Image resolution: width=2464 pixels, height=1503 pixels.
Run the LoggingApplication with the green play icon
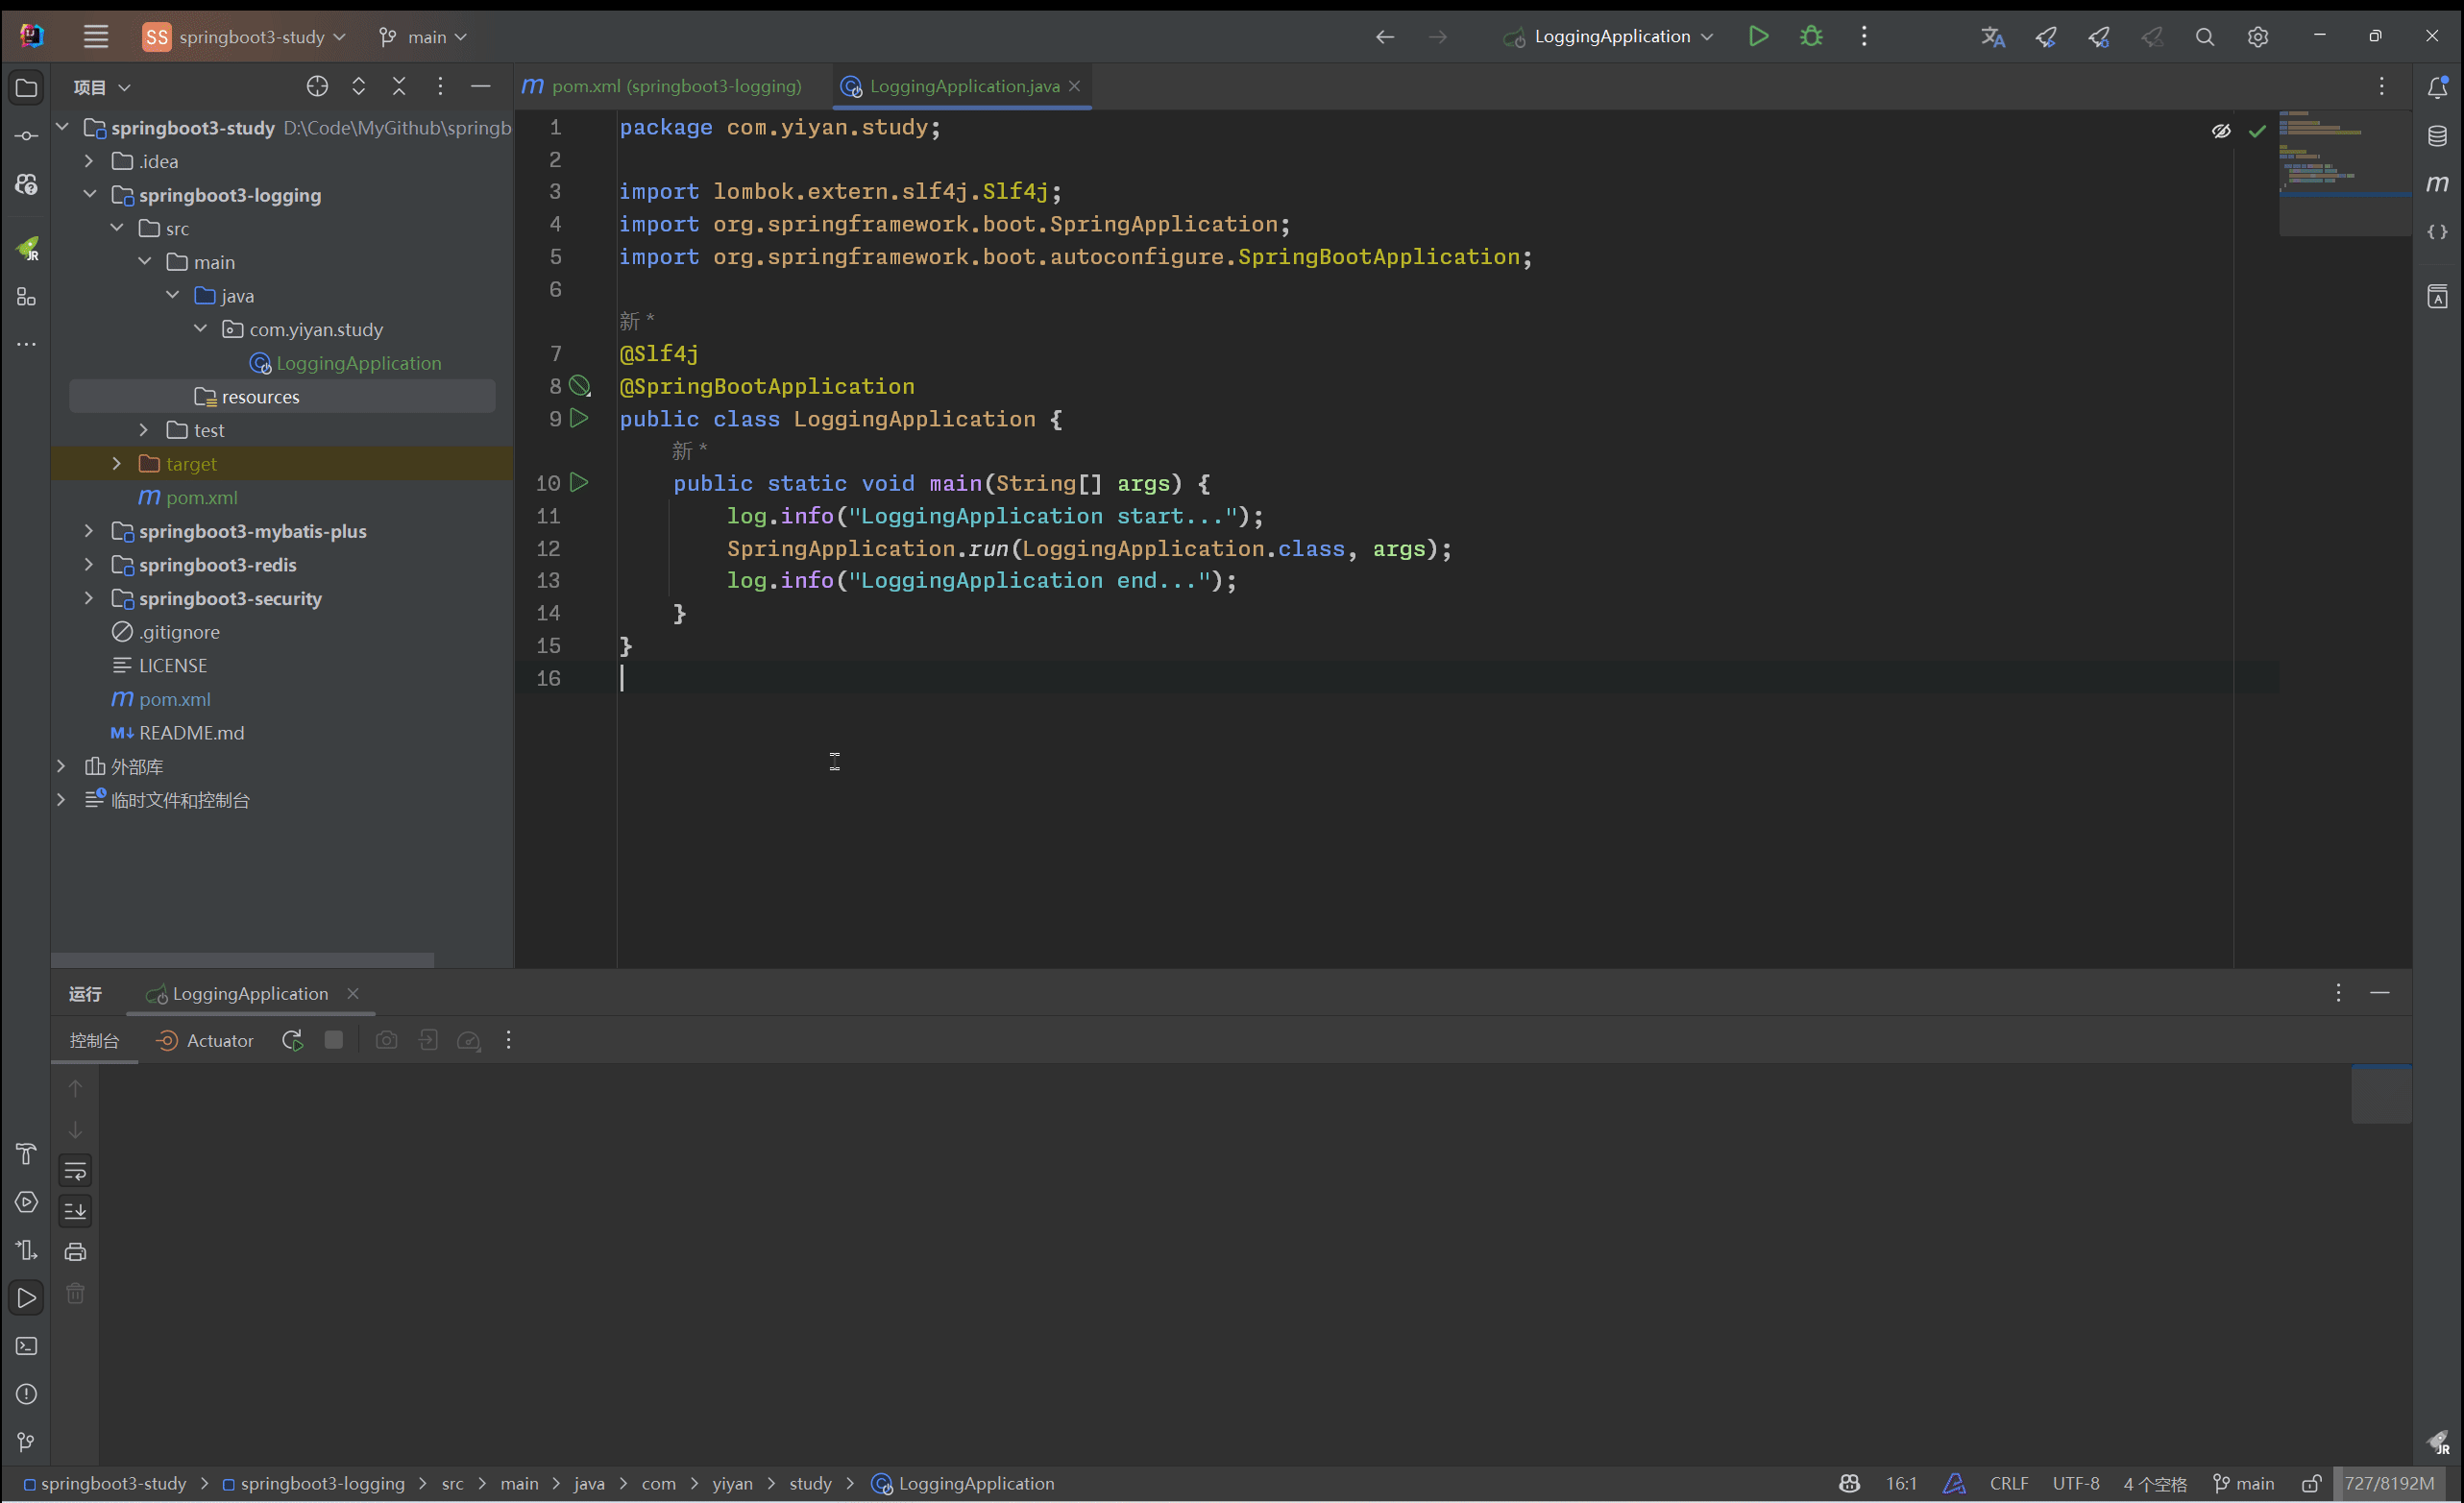tap(1759, 36)
